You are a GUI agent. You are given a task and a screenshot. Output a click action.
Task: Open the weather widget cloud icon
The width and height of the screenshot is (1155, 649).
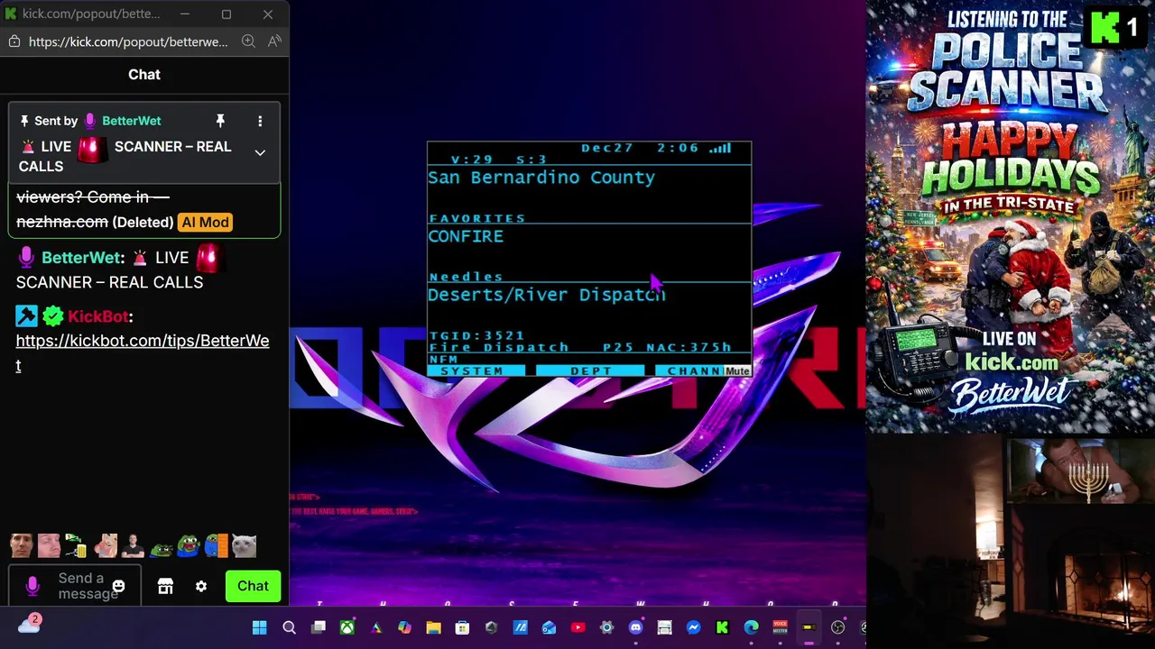pyautogui.click(x=29, y=624)
